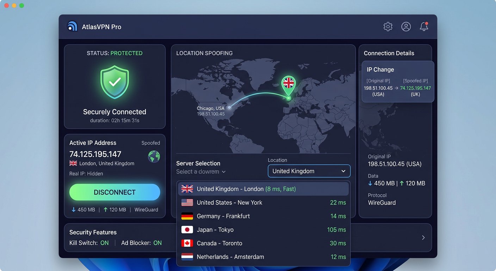Screen dimensions: 496x271
Task: Click the LOCATION SPOOFING heading
Action: (204, 53)
